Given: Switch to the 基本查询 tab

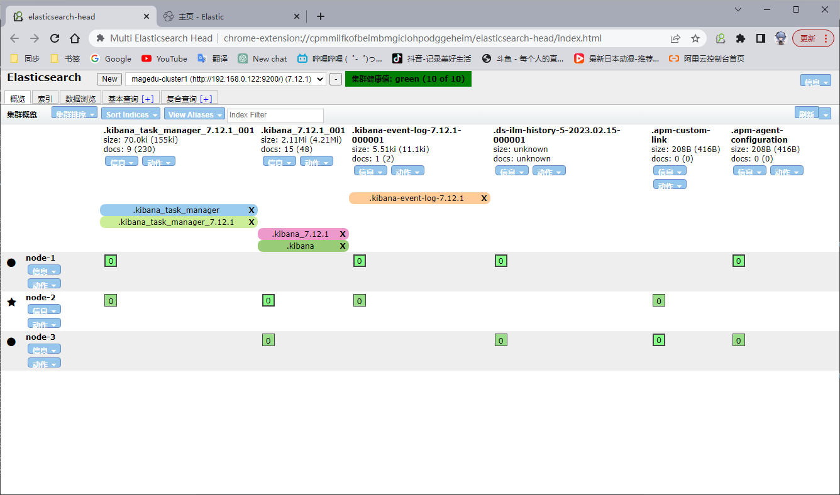Looking at the screenshot, I should coord(123,99).
